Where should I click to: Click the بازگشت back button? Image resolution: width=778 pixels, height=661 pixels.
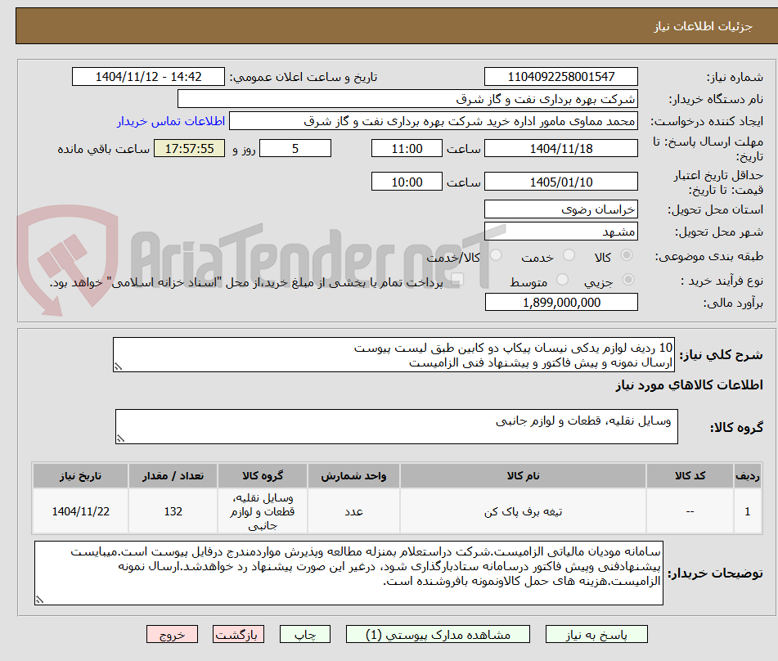pos(238,635)
